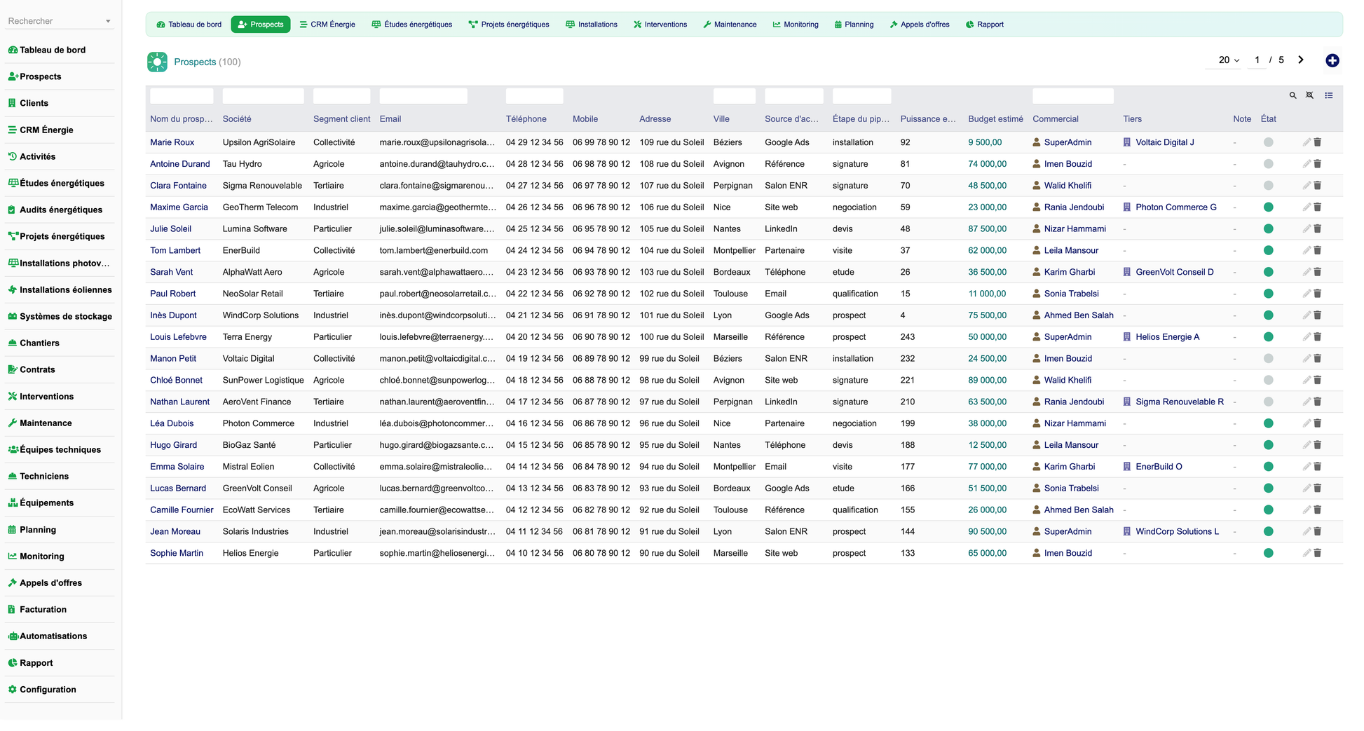Open Configuration in the sidebar

[x=60, y=690]
